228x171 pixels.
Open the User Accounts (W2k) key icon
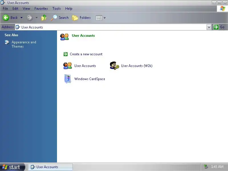coord(114,66)
